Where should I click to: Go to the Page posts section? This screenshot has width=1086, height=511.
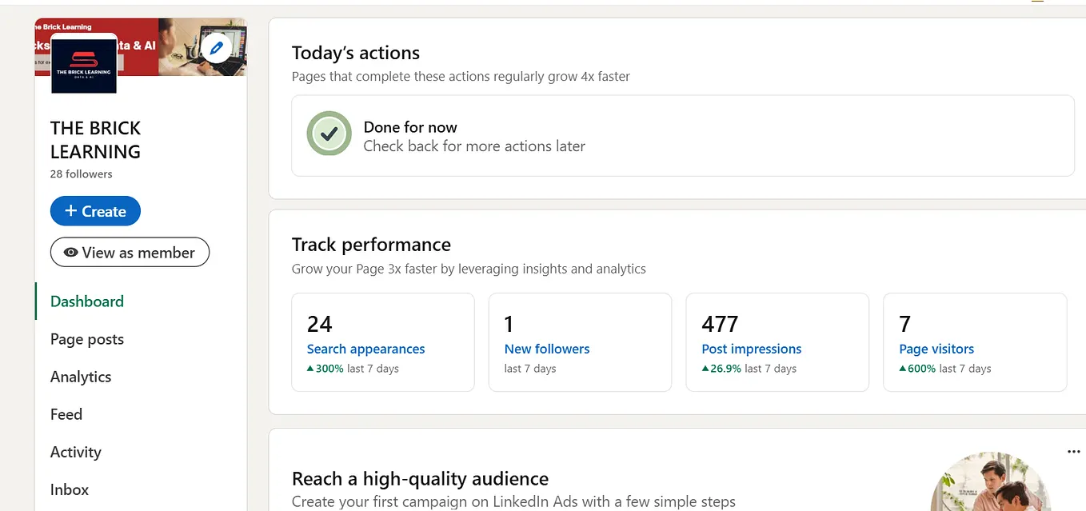86,339
